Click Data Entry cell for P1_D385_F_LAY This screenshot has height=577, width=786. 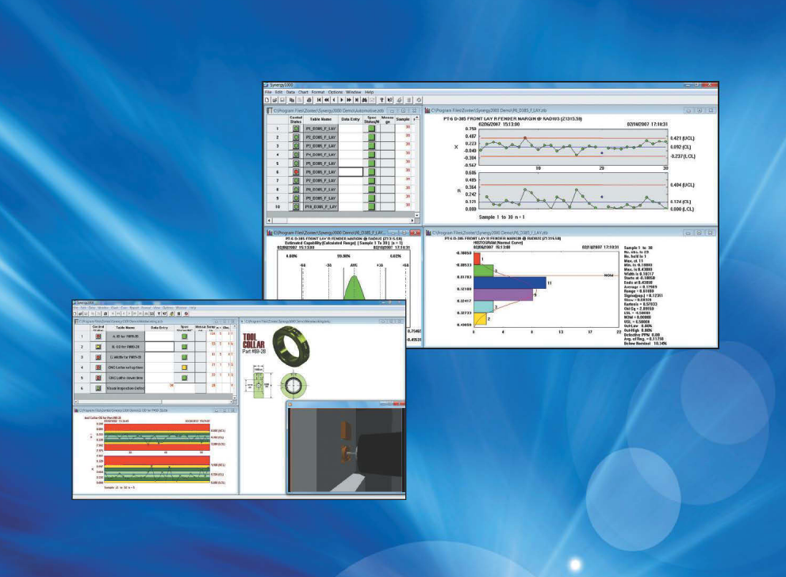(351, 129)
